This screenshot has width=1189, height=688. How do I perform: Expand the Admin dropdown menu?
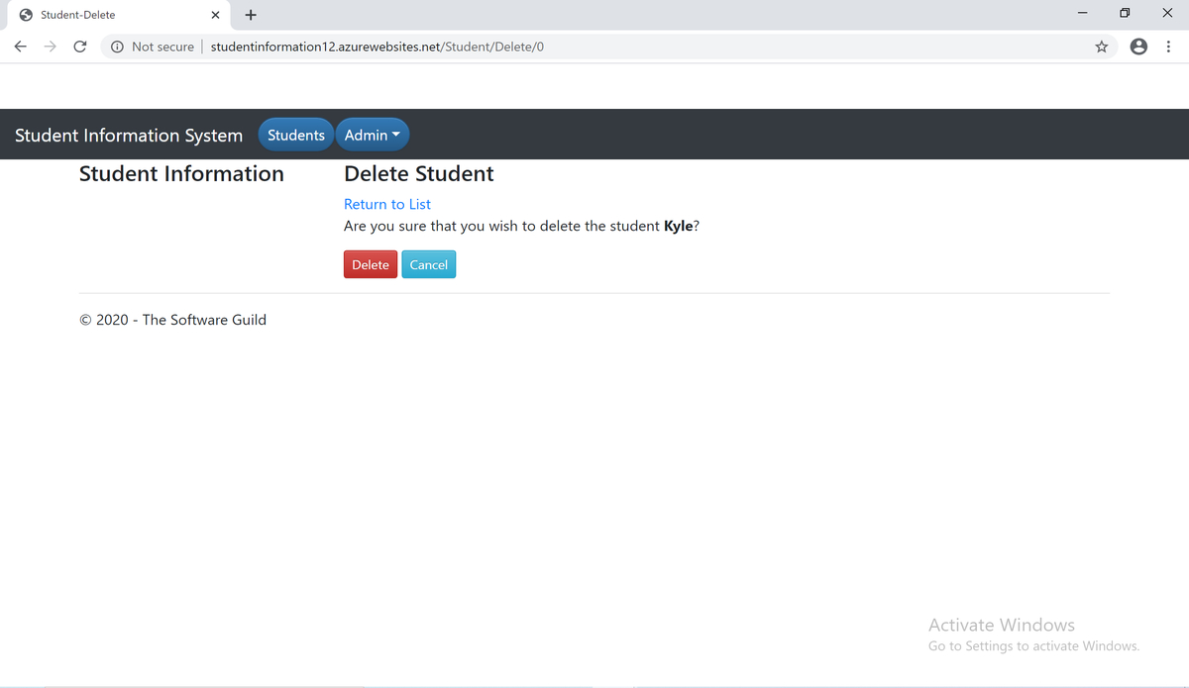(373, 135)
